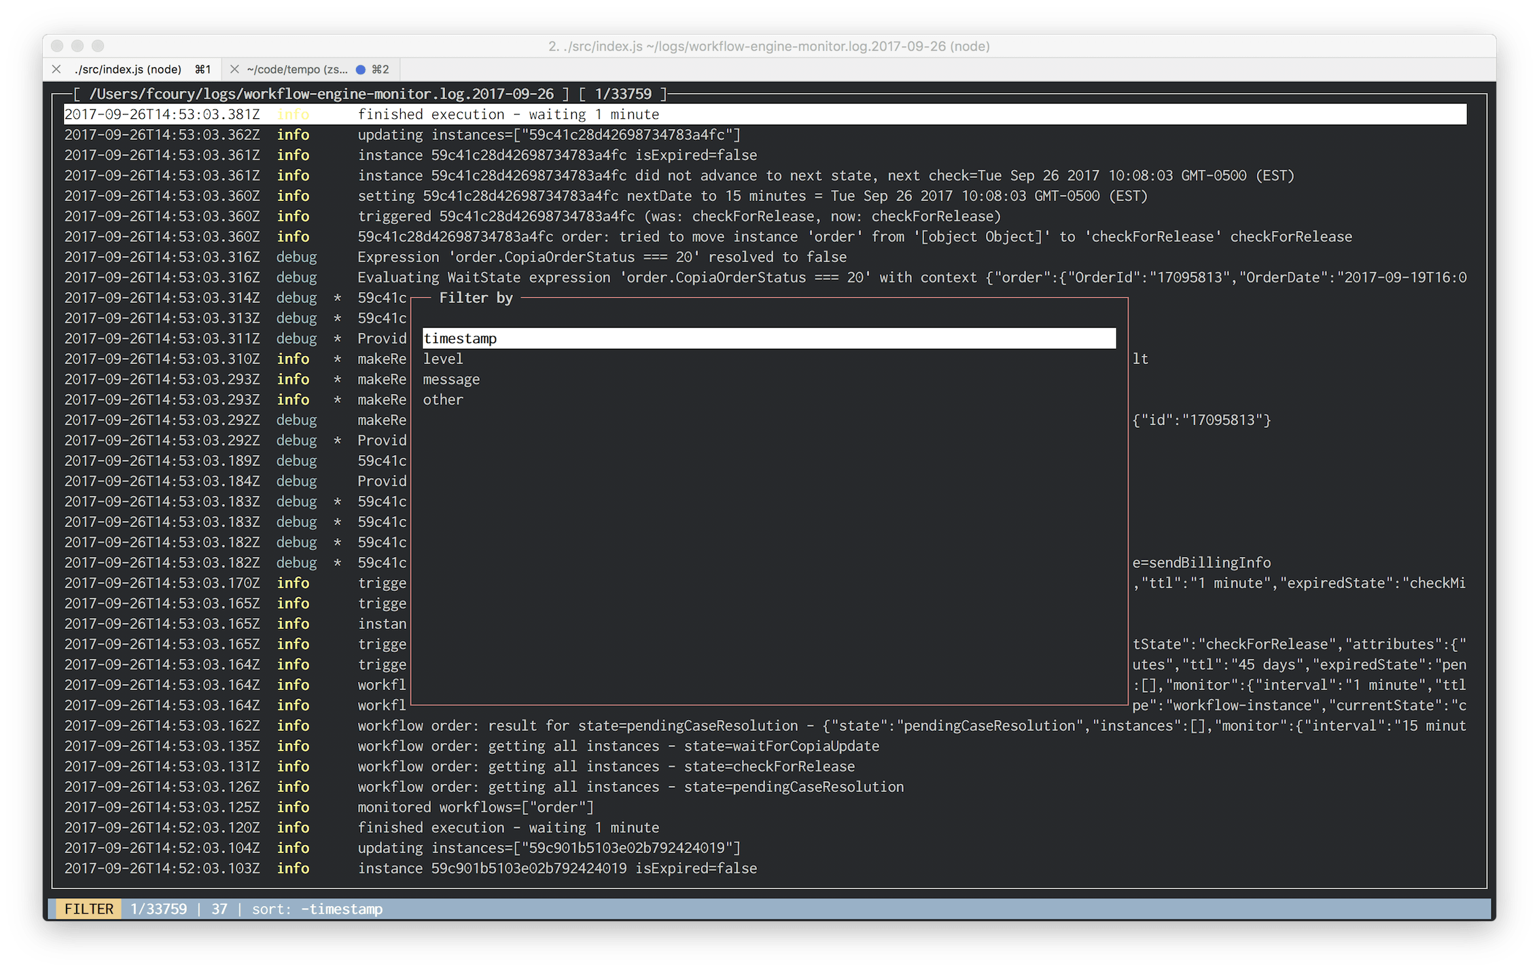Click the "1/33759" line counter in status bar
The image size is (1539, 972).
coord(158,908)
